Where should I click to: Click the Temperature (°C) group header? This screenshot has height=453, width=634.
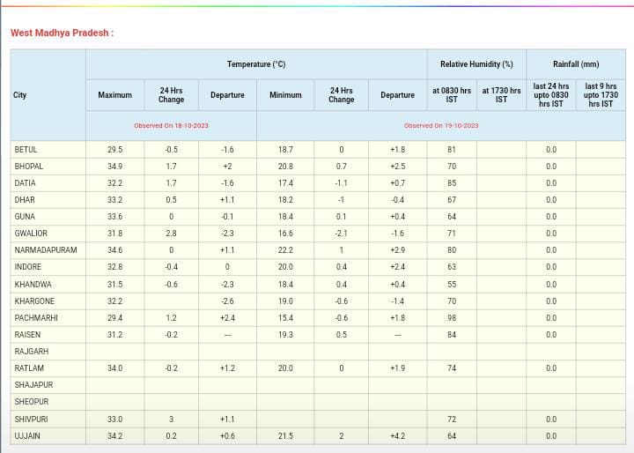pos(256,64)
